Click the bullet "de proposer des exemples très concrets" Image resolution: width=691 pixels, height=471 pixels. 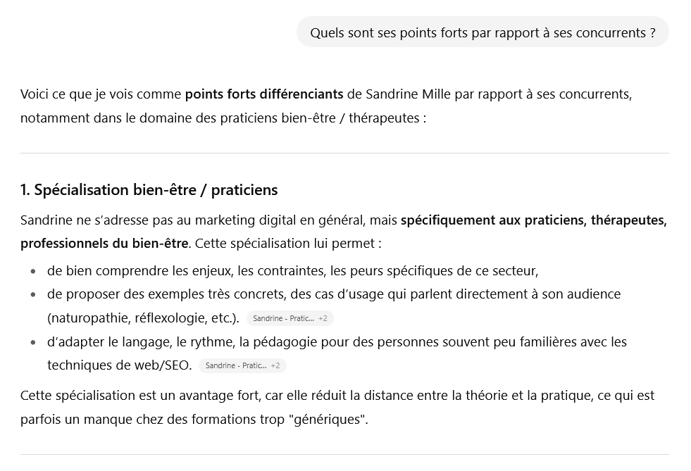(x=334, y=294)
